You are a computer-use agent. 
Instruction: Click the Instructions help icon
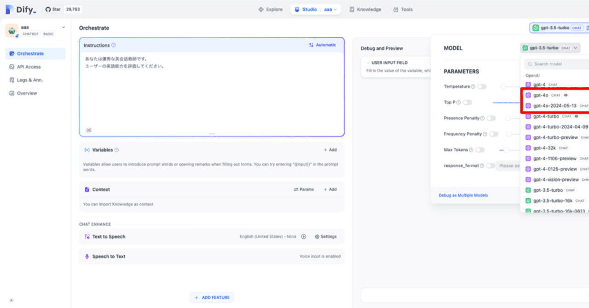pos(114,46)
